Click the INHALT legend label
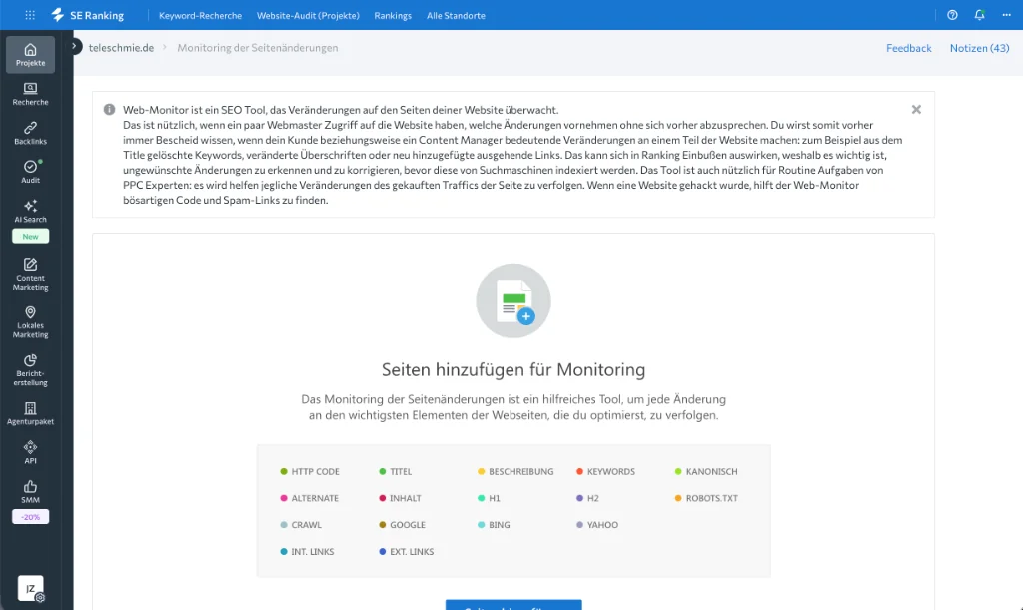Screen dimensions: 1023x610 (406, 498)
